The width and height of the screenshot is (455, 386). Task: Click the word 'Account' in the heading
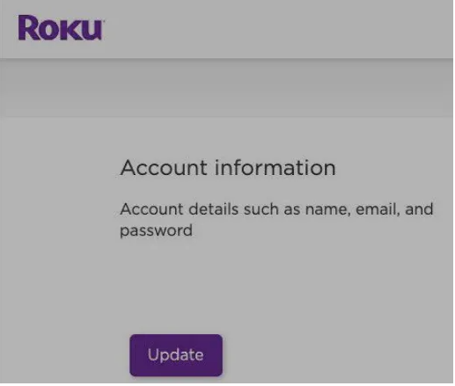pos(164,168)
